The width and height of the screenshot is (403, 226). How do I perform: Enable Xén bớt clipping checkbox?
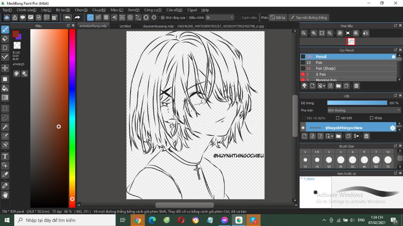(x=338, y=118)
